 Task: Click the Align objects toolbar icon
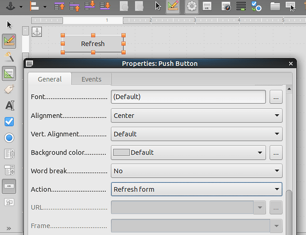tap(34, 6)
